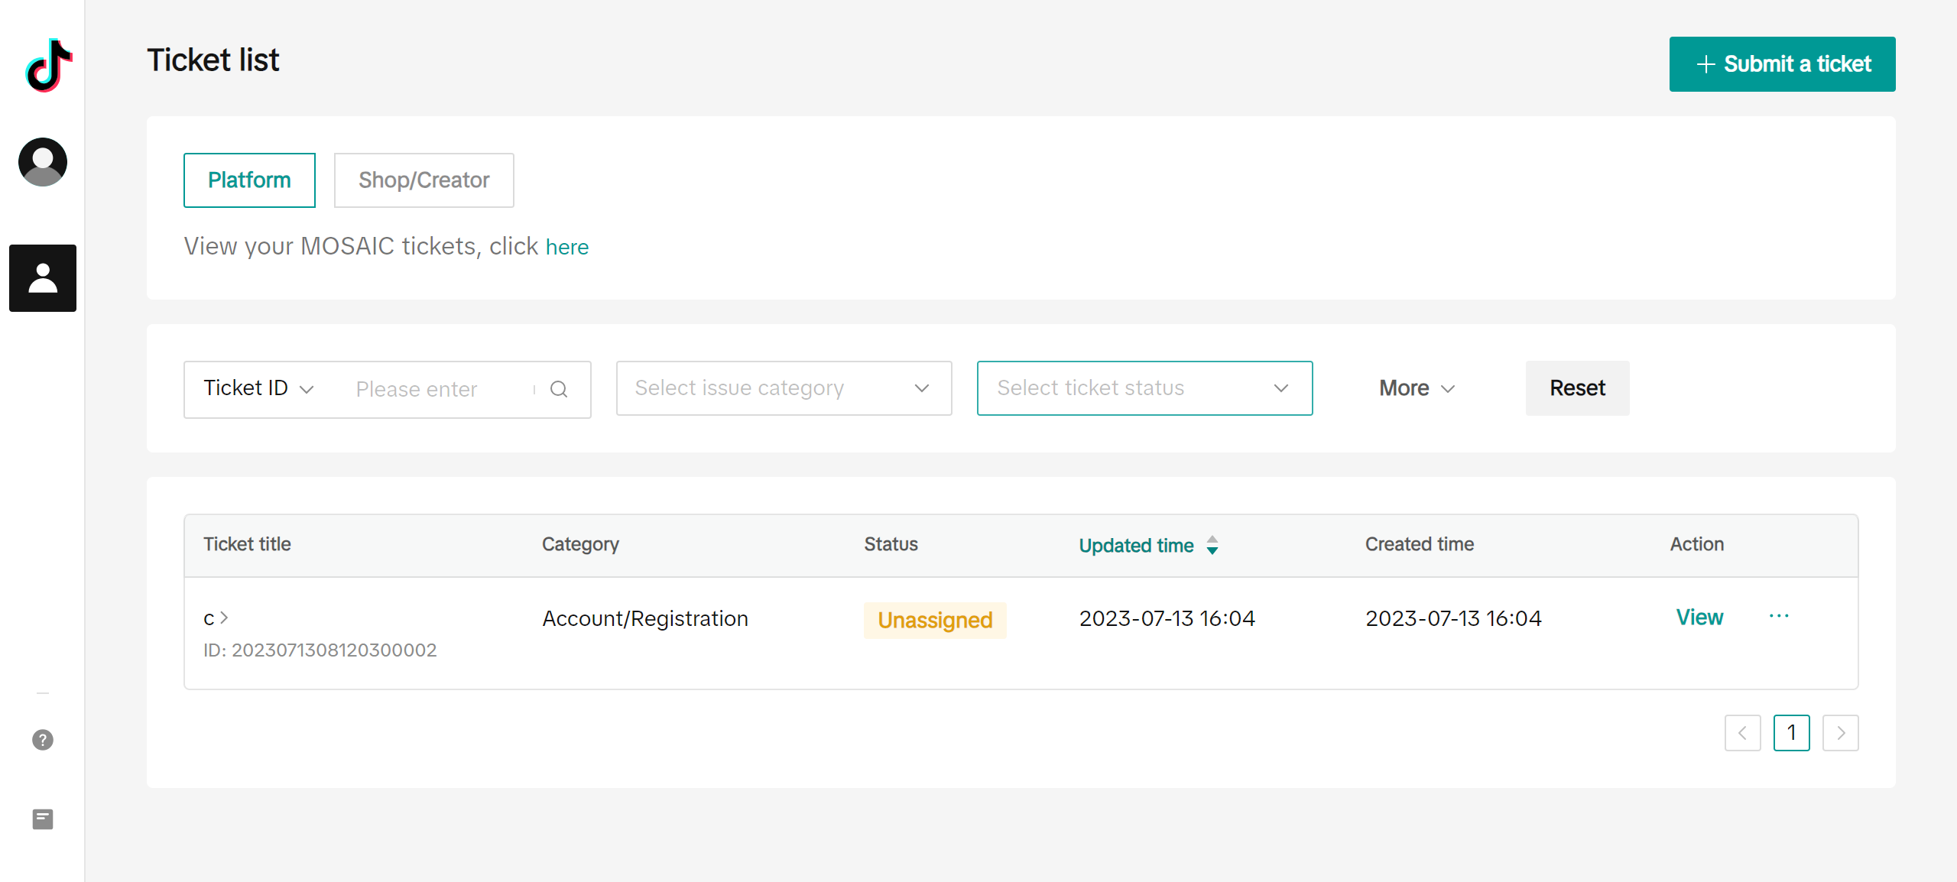The width and height of the screenshot is (1957, 882).
Task: Expand the Select issue category dropdown
Action: coord(784,388)
